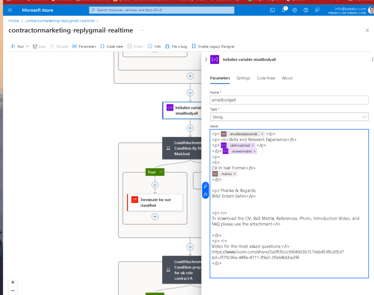Screen dimensions: 374x295
Task: Open dynamic content lightning icon
Action: [x=205, y=186]
